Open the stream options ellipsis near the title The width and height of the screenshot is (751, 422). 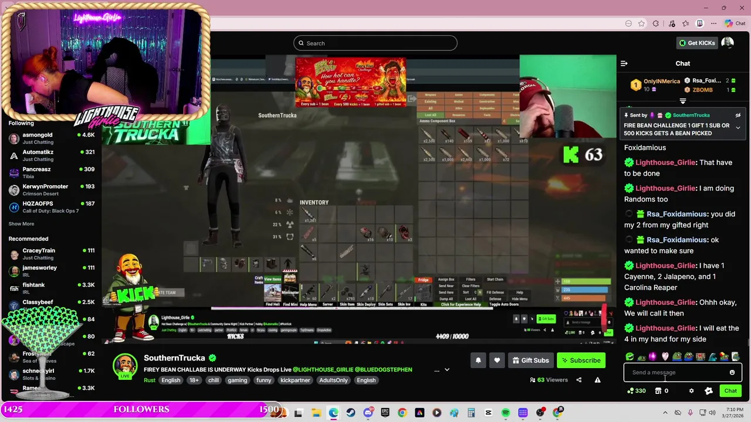(x=437, y=370)
